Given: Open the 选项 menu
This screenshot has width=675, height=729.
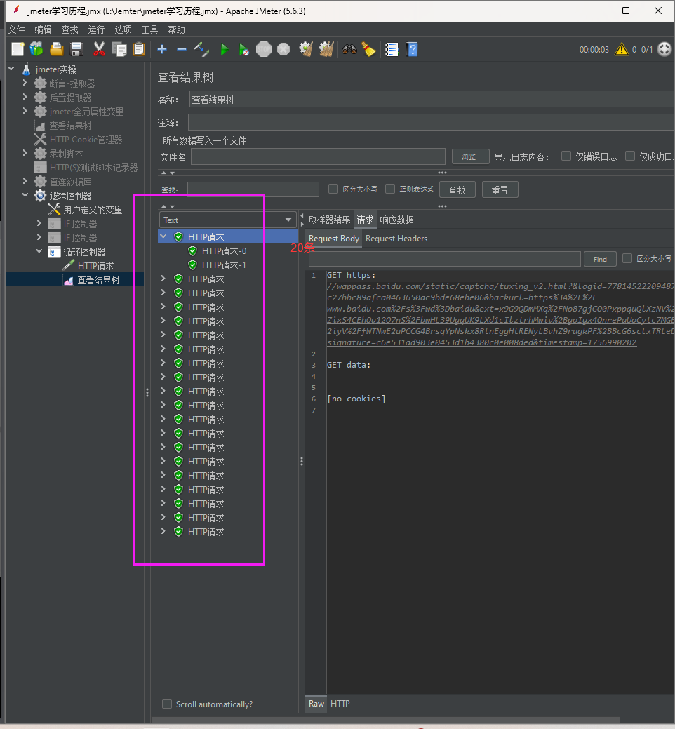Looking at the screenshot, I should point(123,29).
